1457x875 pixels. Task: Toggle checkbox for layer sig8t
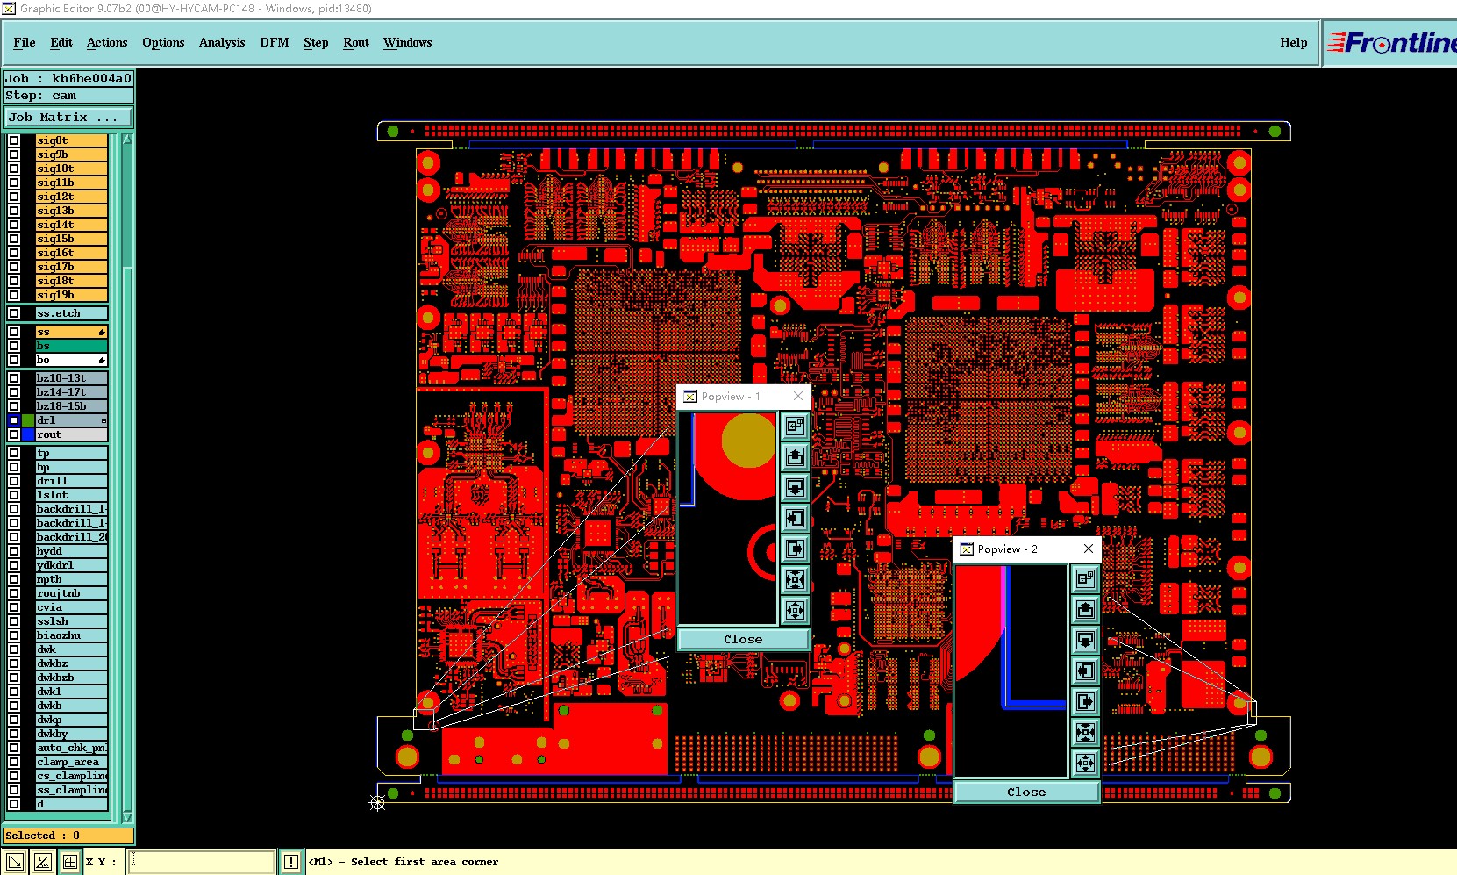point(14,140)
